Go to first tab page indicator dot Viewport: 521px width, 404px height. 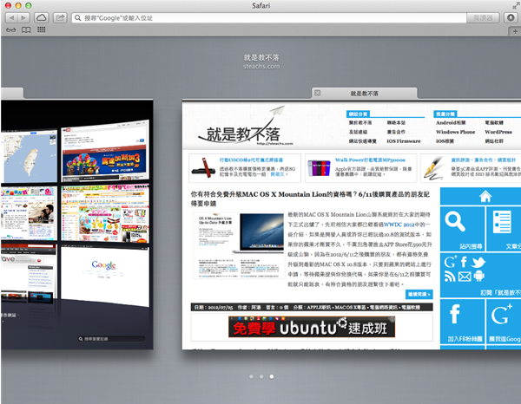pyautogui.click(x=251, y=376)
